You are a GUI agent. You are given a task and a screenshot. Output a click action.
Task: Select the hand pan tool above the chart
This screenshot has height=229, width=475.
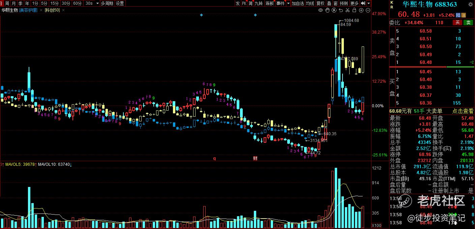(x=327, y=10)
